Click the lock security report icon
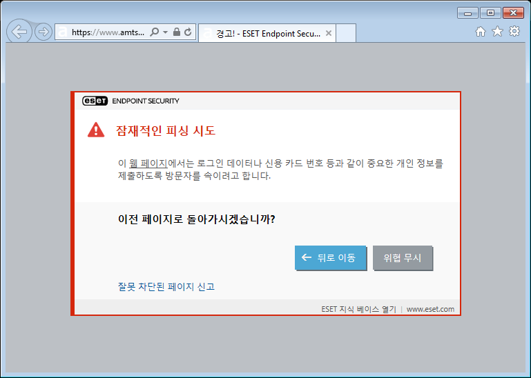 click(177, 32)
